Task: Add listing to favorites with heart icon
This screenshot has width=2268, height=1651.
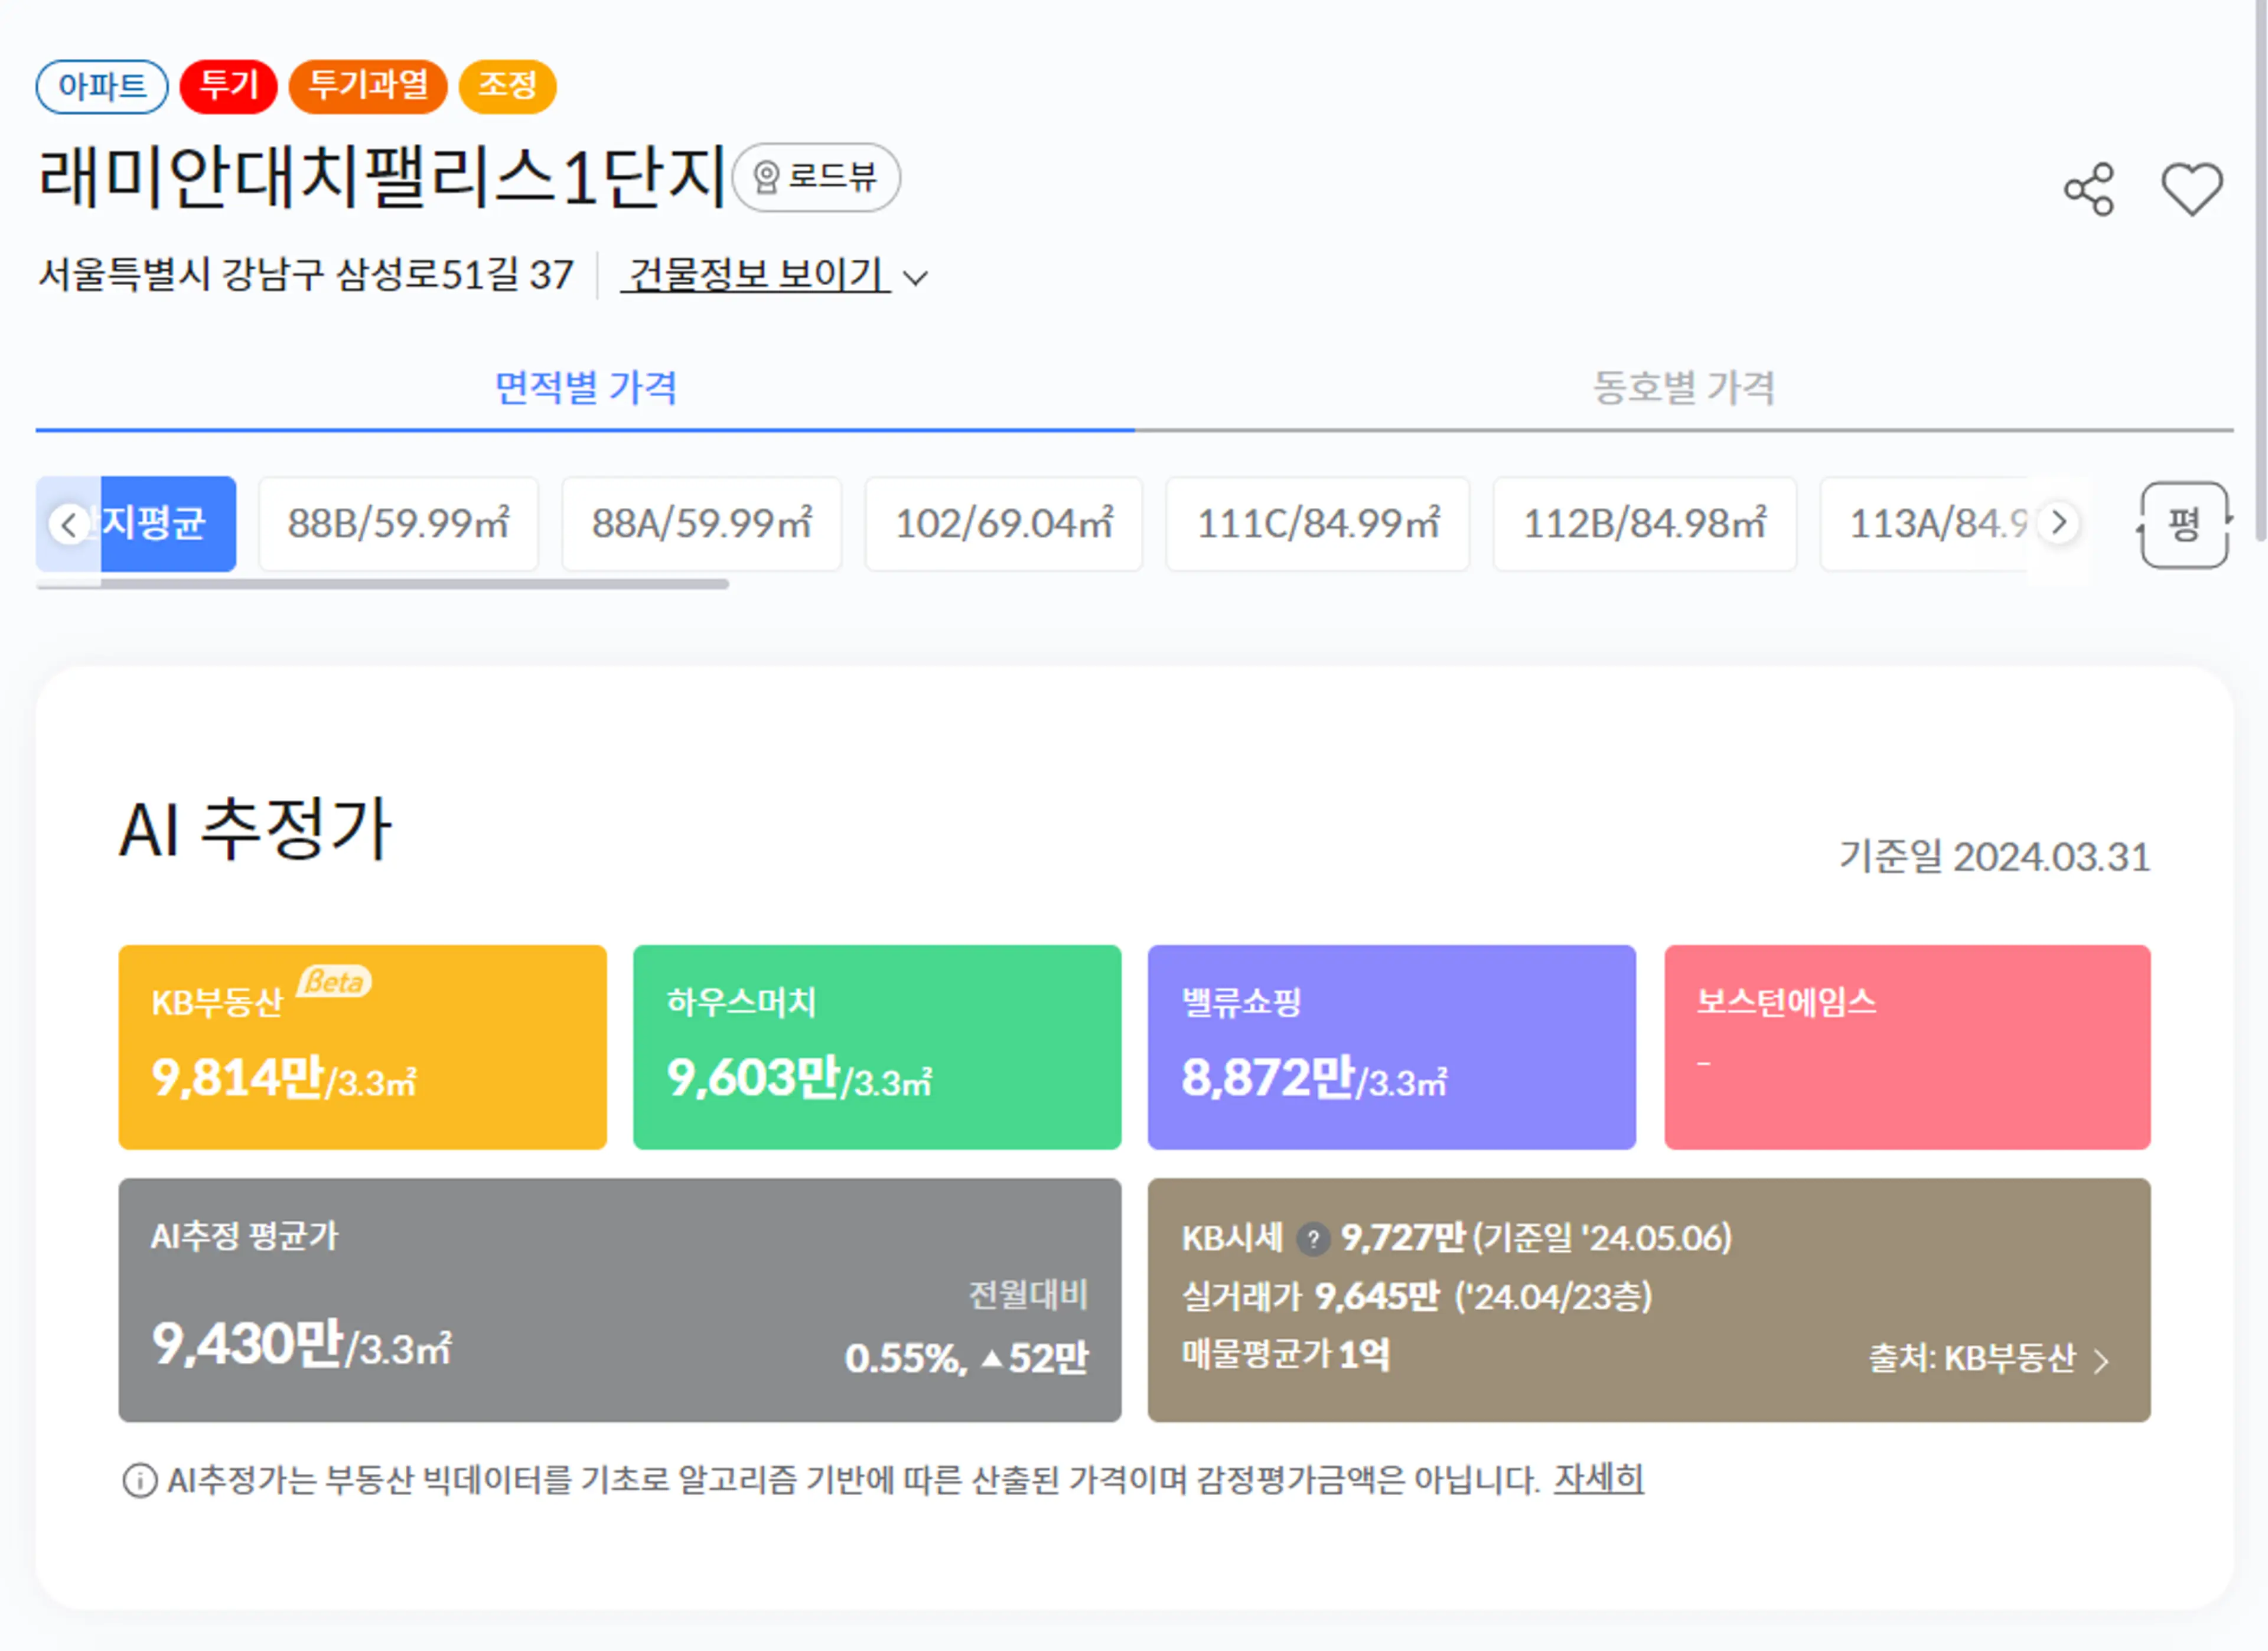Action: tap(2192, 190)
